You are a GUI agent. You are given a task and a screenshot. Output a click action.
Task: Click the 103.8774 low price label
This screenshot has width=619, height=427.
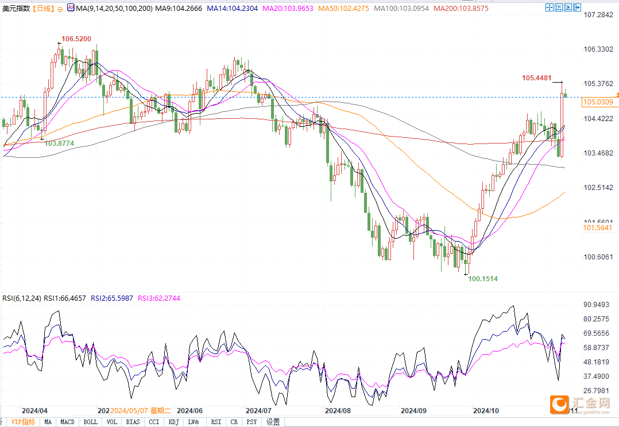59,143
